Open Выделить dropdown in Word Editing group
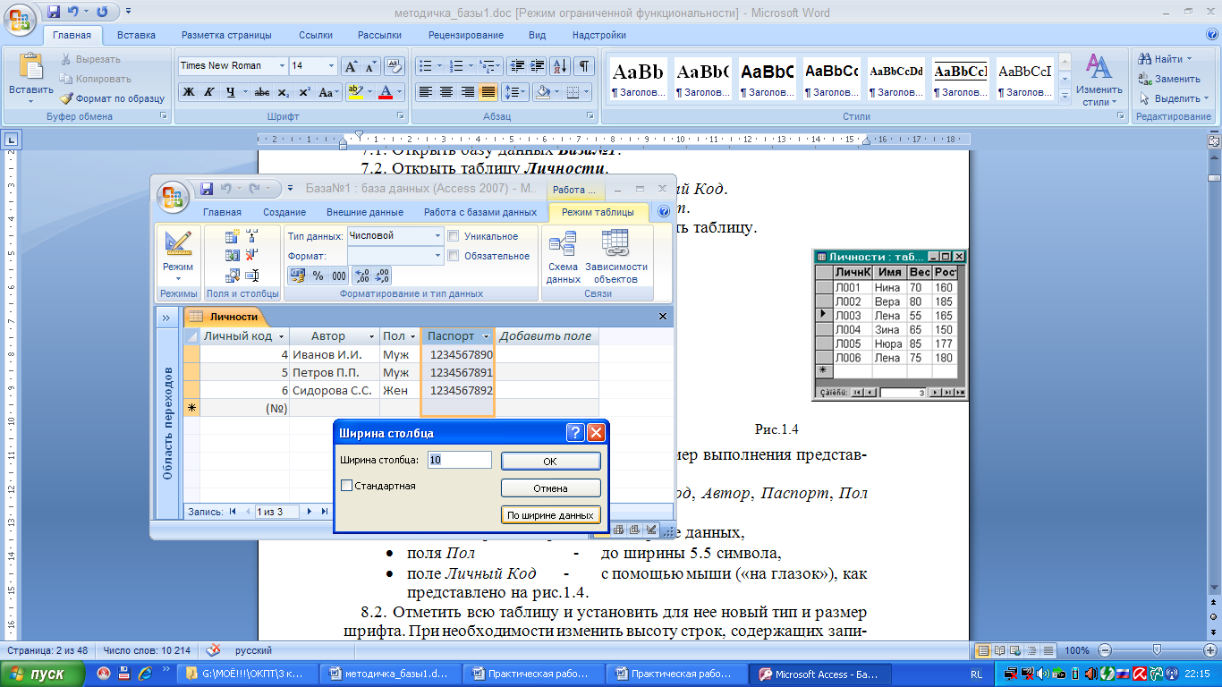Viewport: 1222px width, 687px height. 1206,98
